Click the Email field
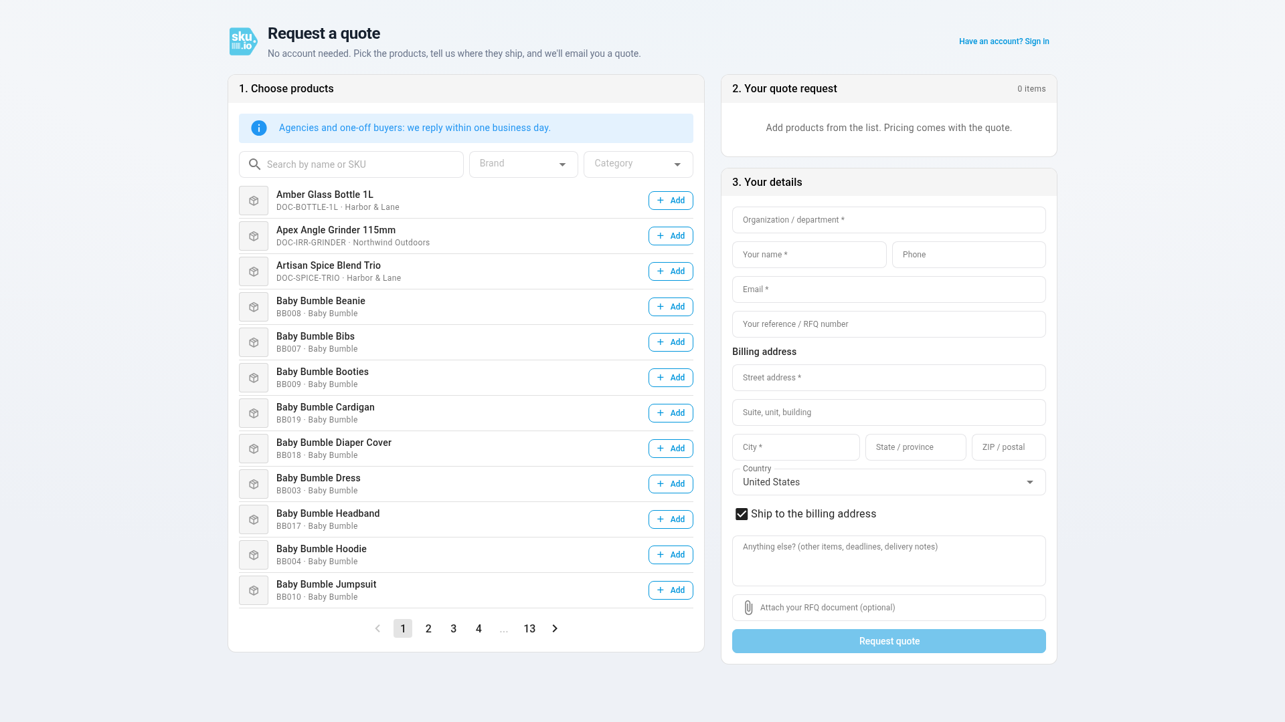The image size is (1285, 722). pos(889,289)
